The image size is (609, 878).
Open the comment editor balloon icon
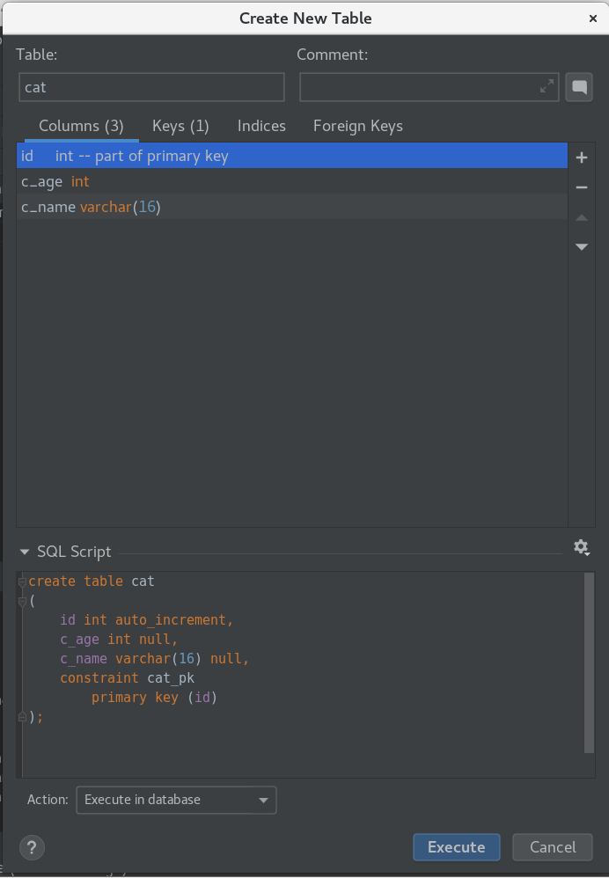point(578,86)
